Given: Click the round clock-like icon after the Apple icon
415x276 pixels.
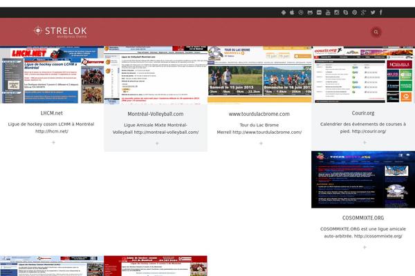Looking at the screenshot, I should (301, 12).
